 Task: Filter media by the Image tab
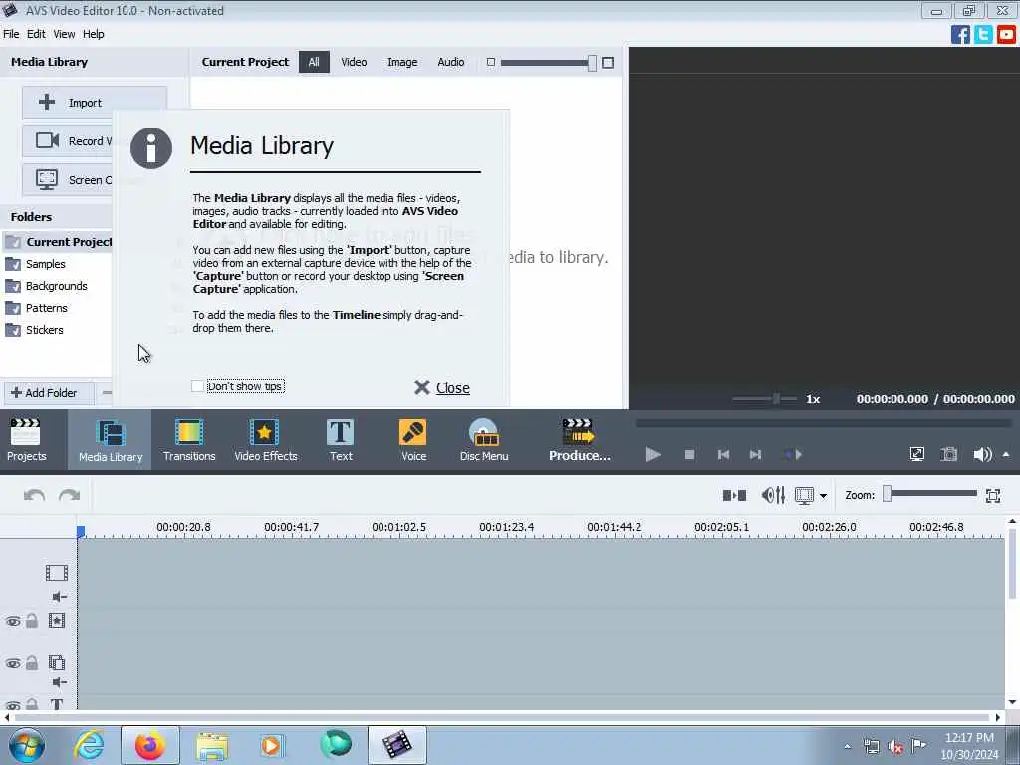[402, 62]
